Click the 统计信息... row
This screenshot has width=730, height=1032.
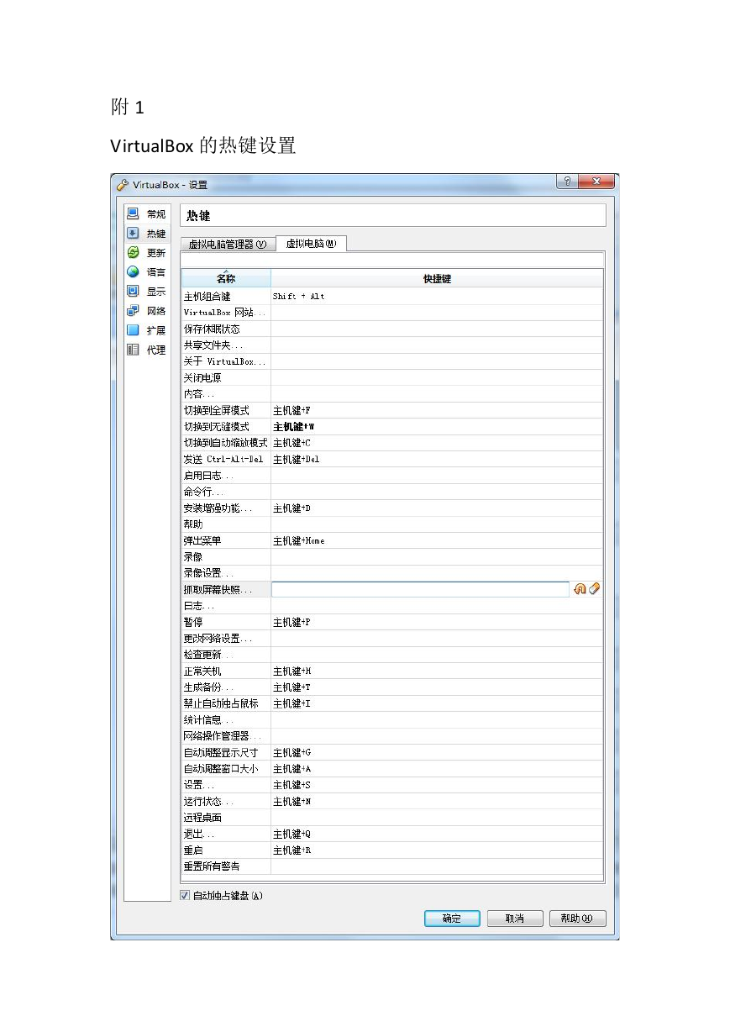pos(392,720)
